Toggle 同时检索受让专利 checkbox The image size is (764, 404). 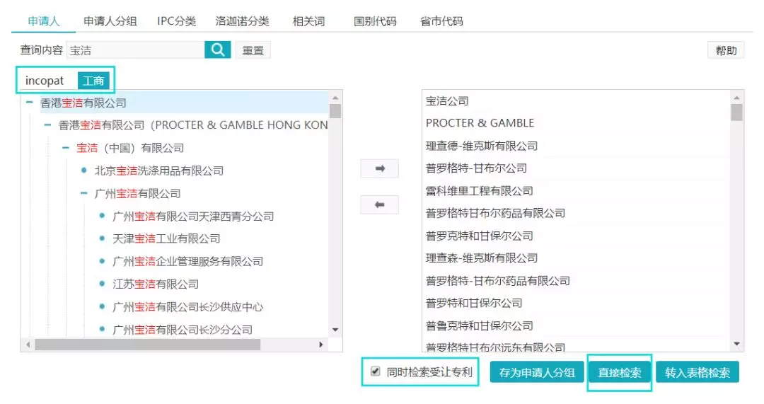click(x=375, y=371)
